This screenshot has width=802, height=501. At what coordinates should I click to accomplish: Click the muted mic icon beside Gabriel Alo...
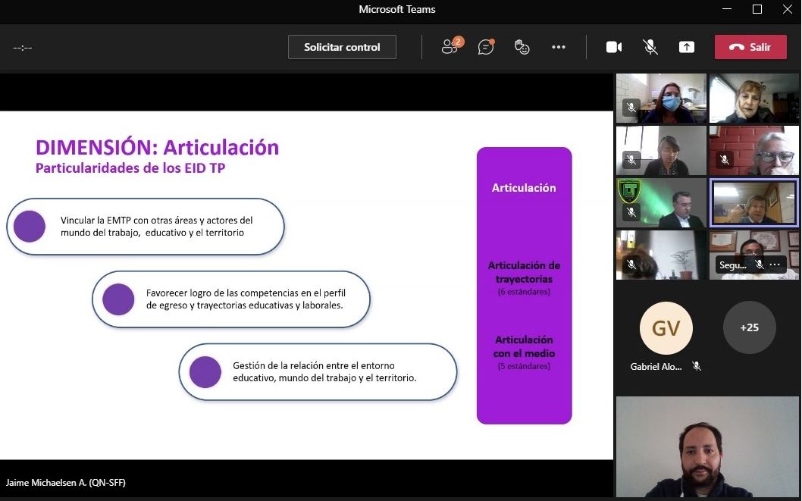697,366
